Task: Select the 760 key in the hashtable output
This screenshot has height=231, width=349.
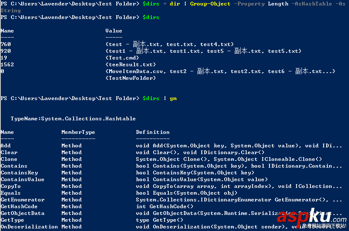Action: 6,44
